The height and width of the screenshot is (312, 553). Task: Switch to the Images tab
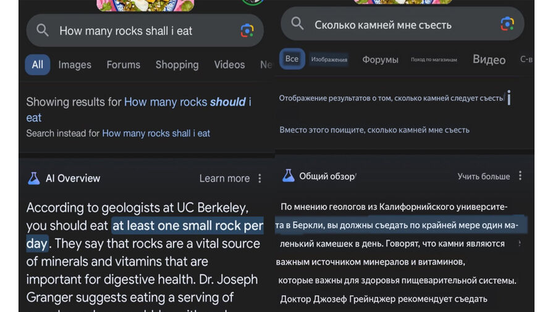click(x=75, y=65)
